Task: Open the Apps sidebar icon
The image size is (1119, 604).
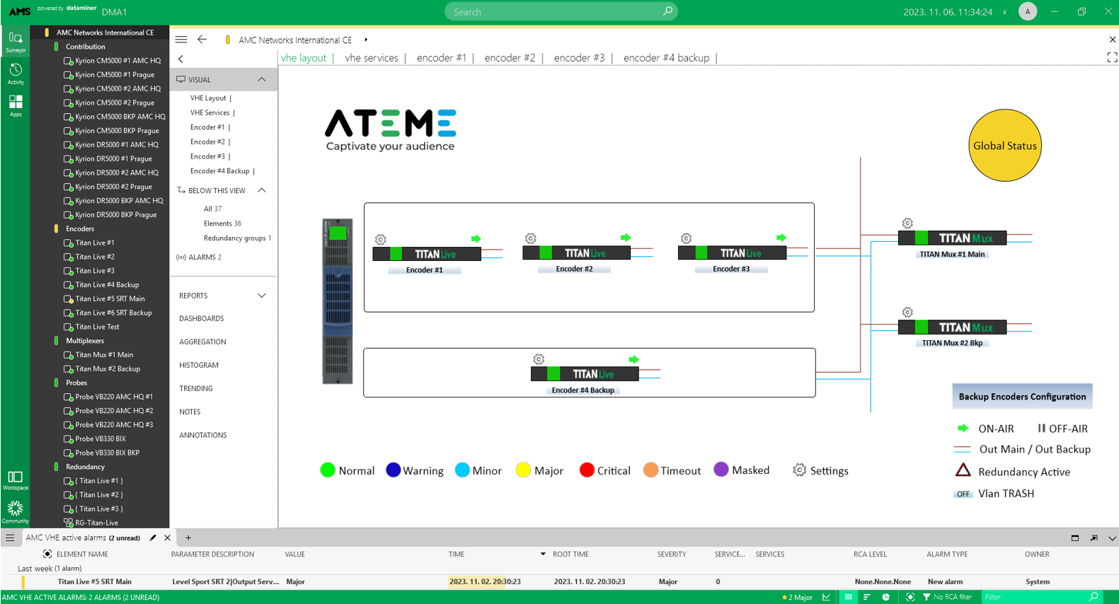Action: coord(15,105)
